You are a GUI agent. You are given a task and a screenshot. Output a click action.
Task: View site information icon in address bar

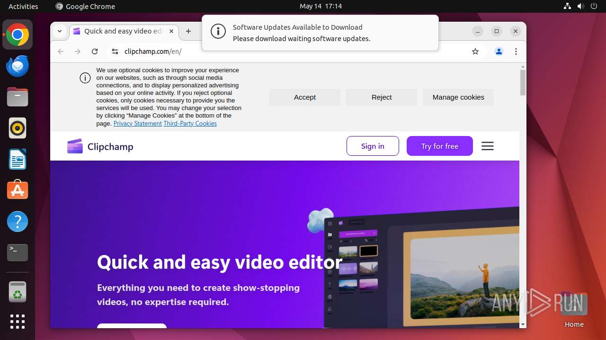click(x=115, y=51)
